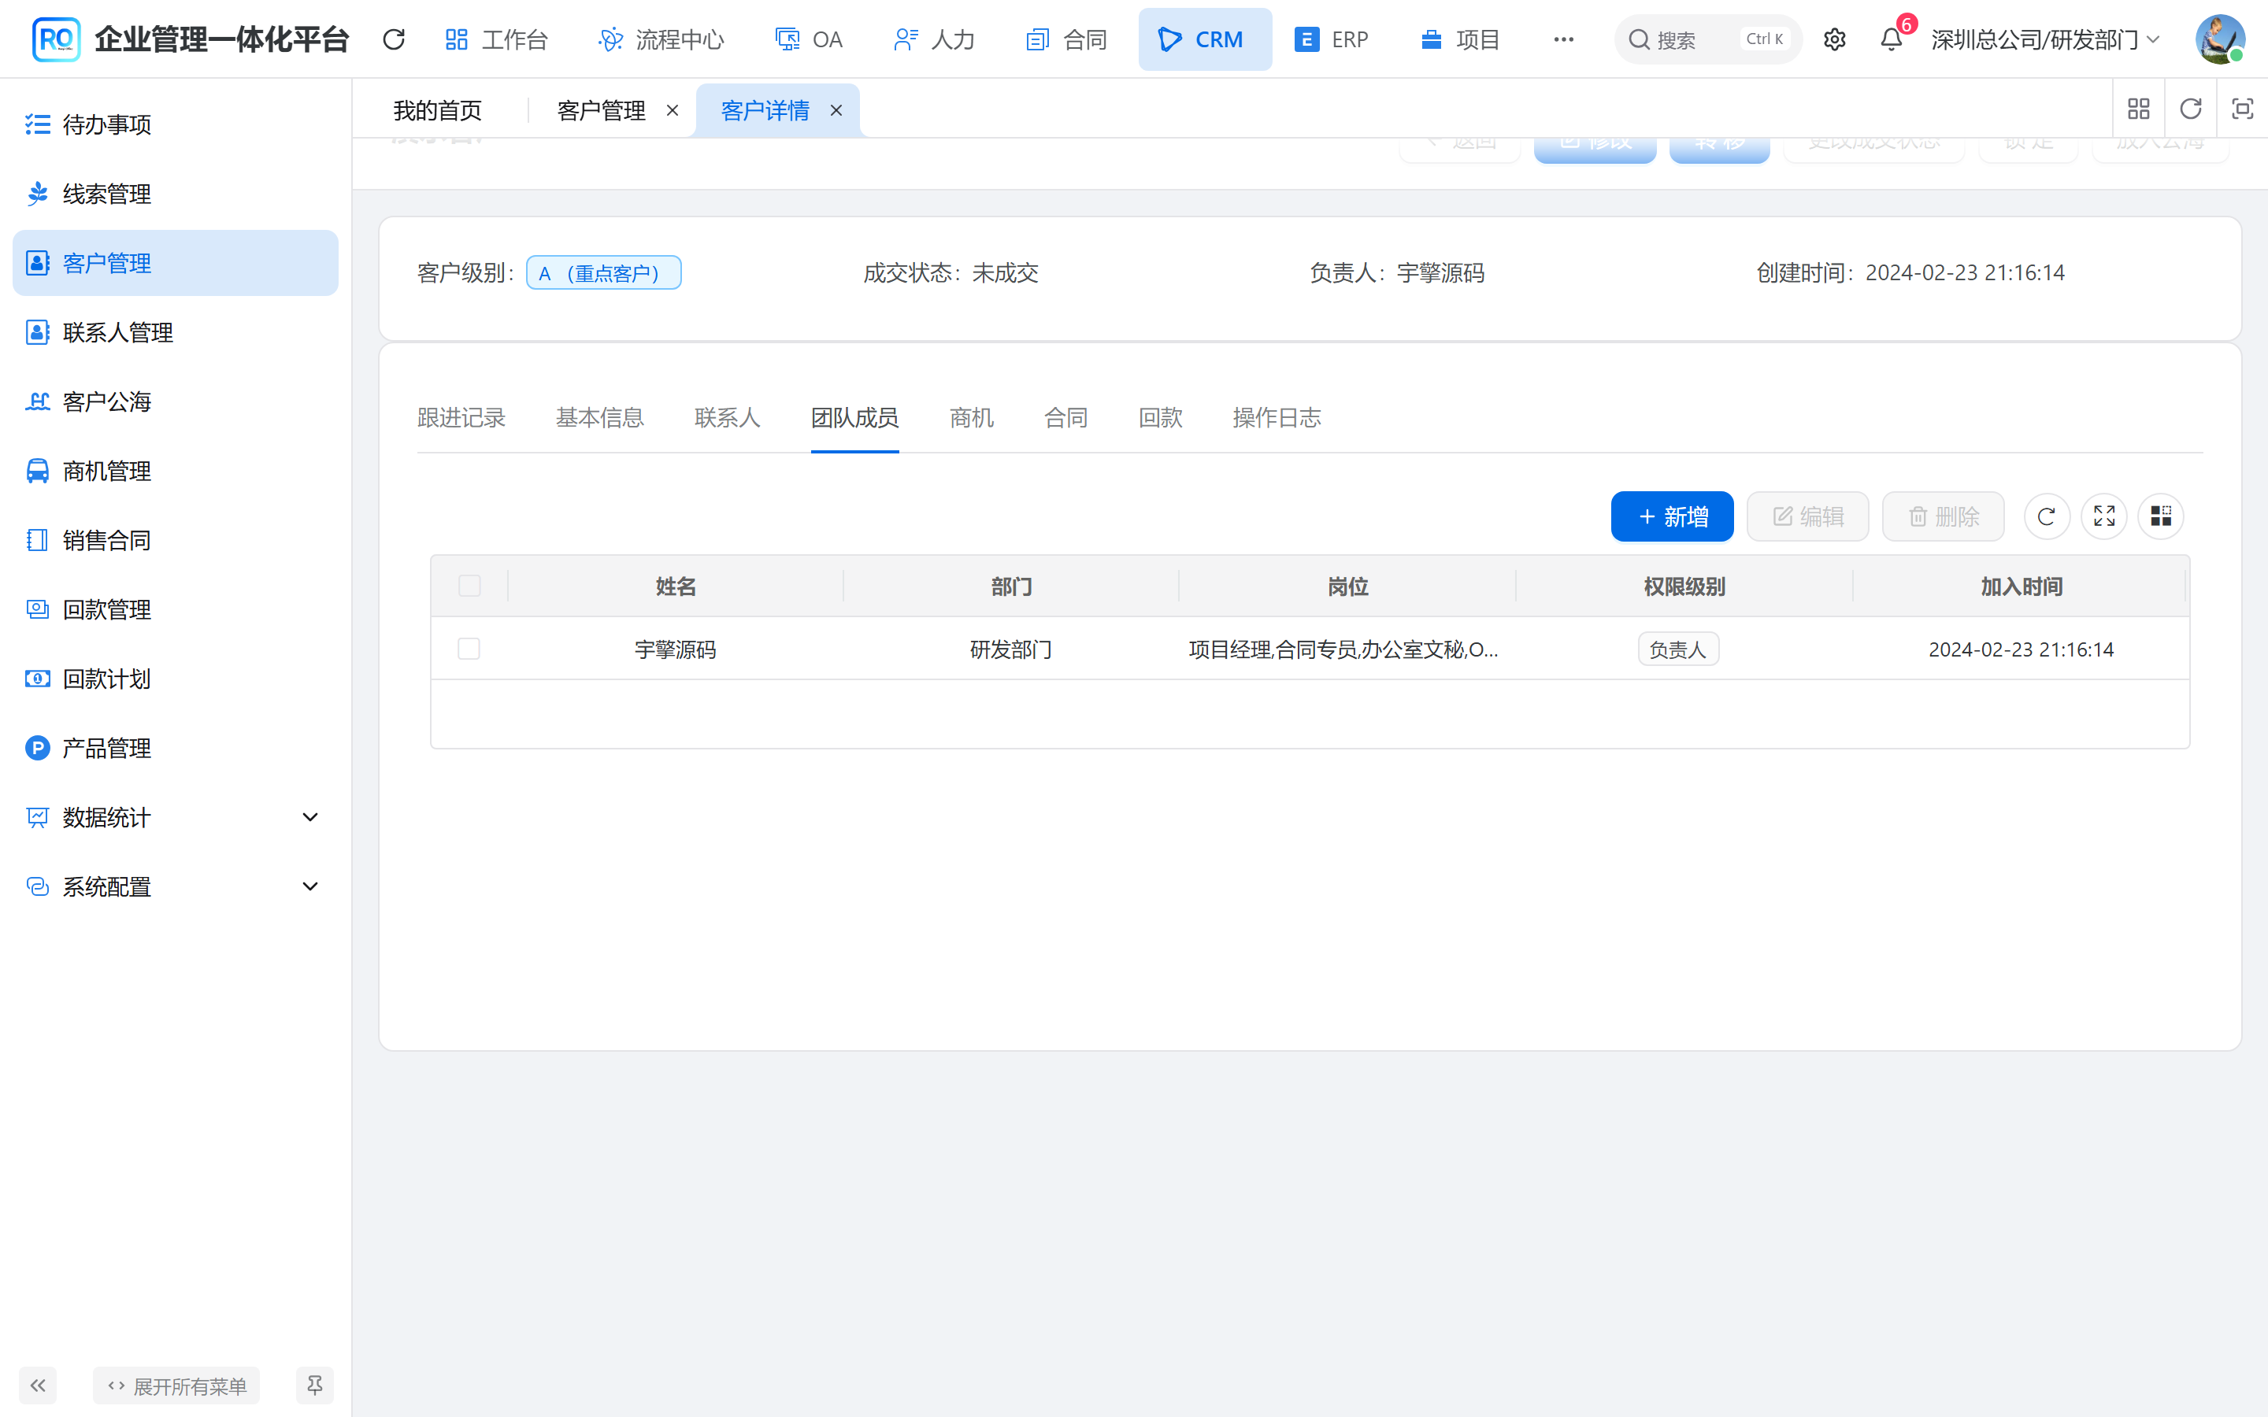Switch to the 联系人 tab
This screenshot has height=1417, width=2268.
(728, 418)
